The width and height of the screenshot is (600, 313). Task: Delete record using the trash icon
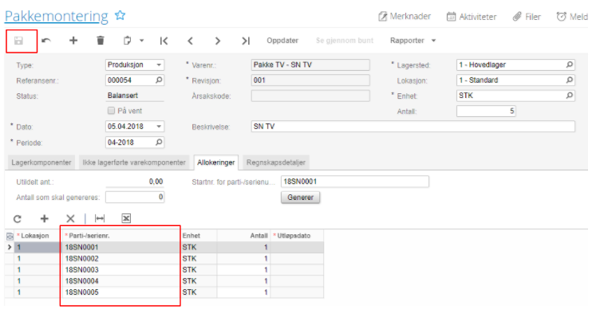tap(101, 40)
